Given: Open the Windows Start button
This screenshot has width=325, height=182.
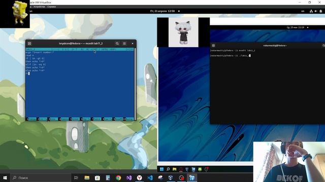Looking at the screenshot, I should [x=5, y=177].
